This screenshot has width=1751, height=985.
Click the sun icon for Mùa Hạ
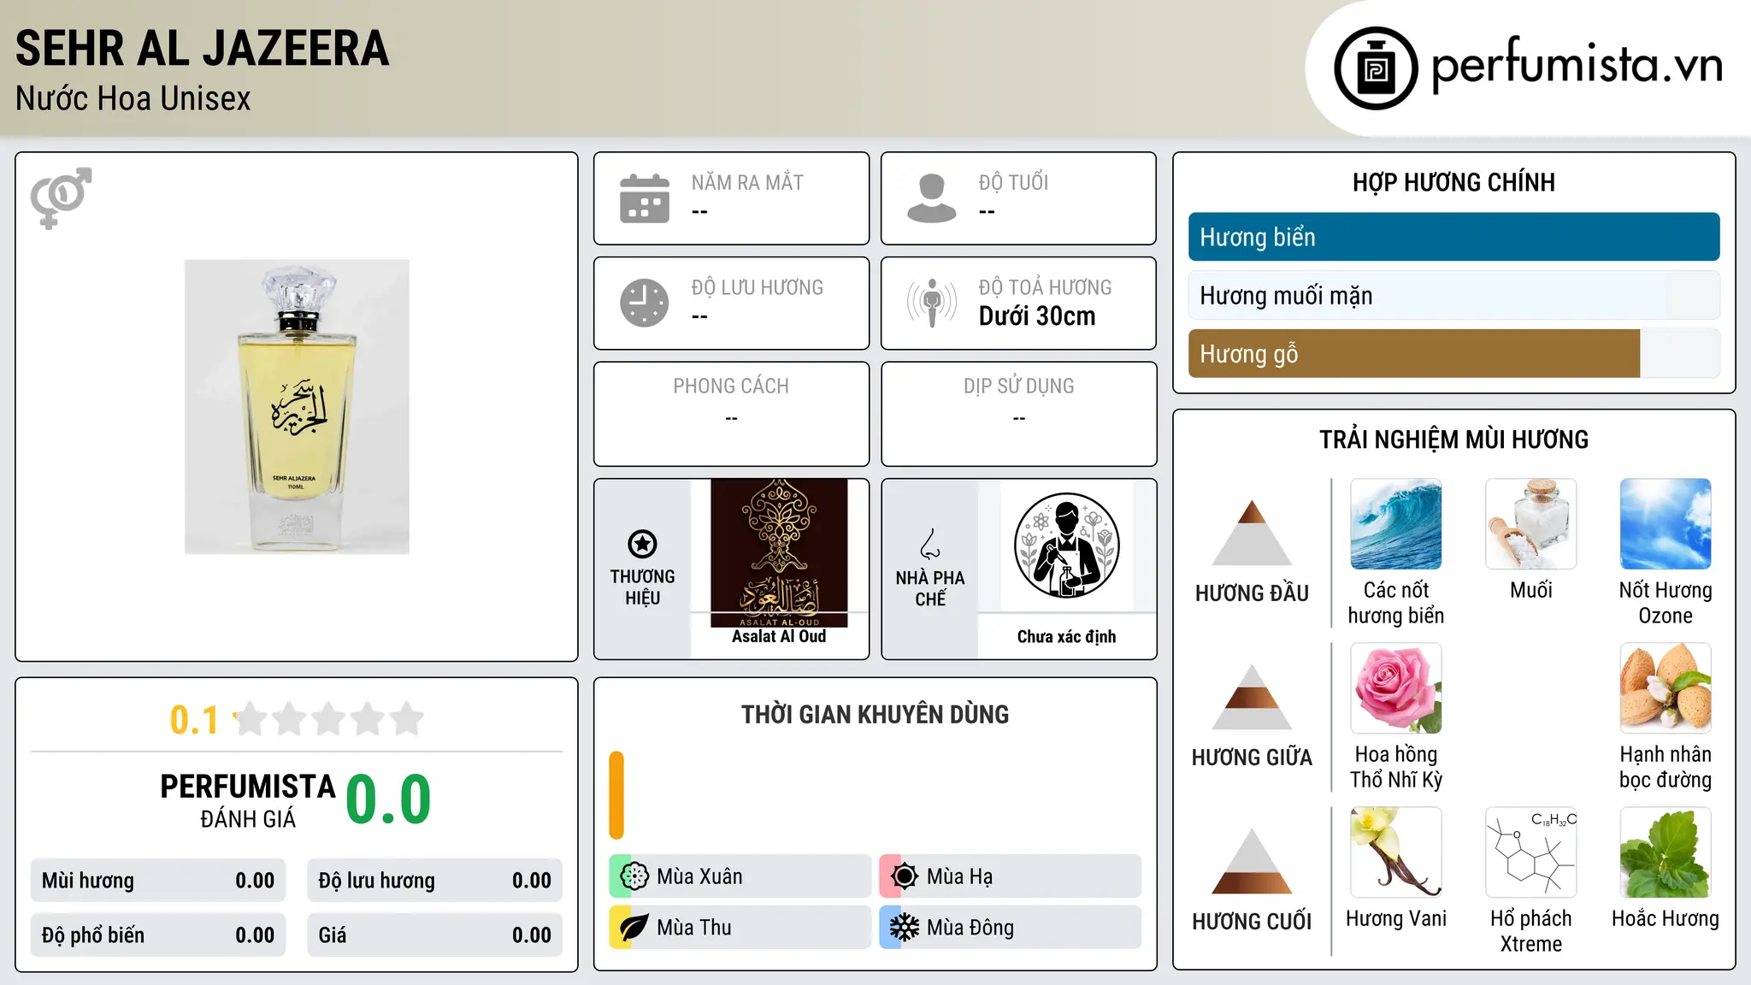click(905, 876)
